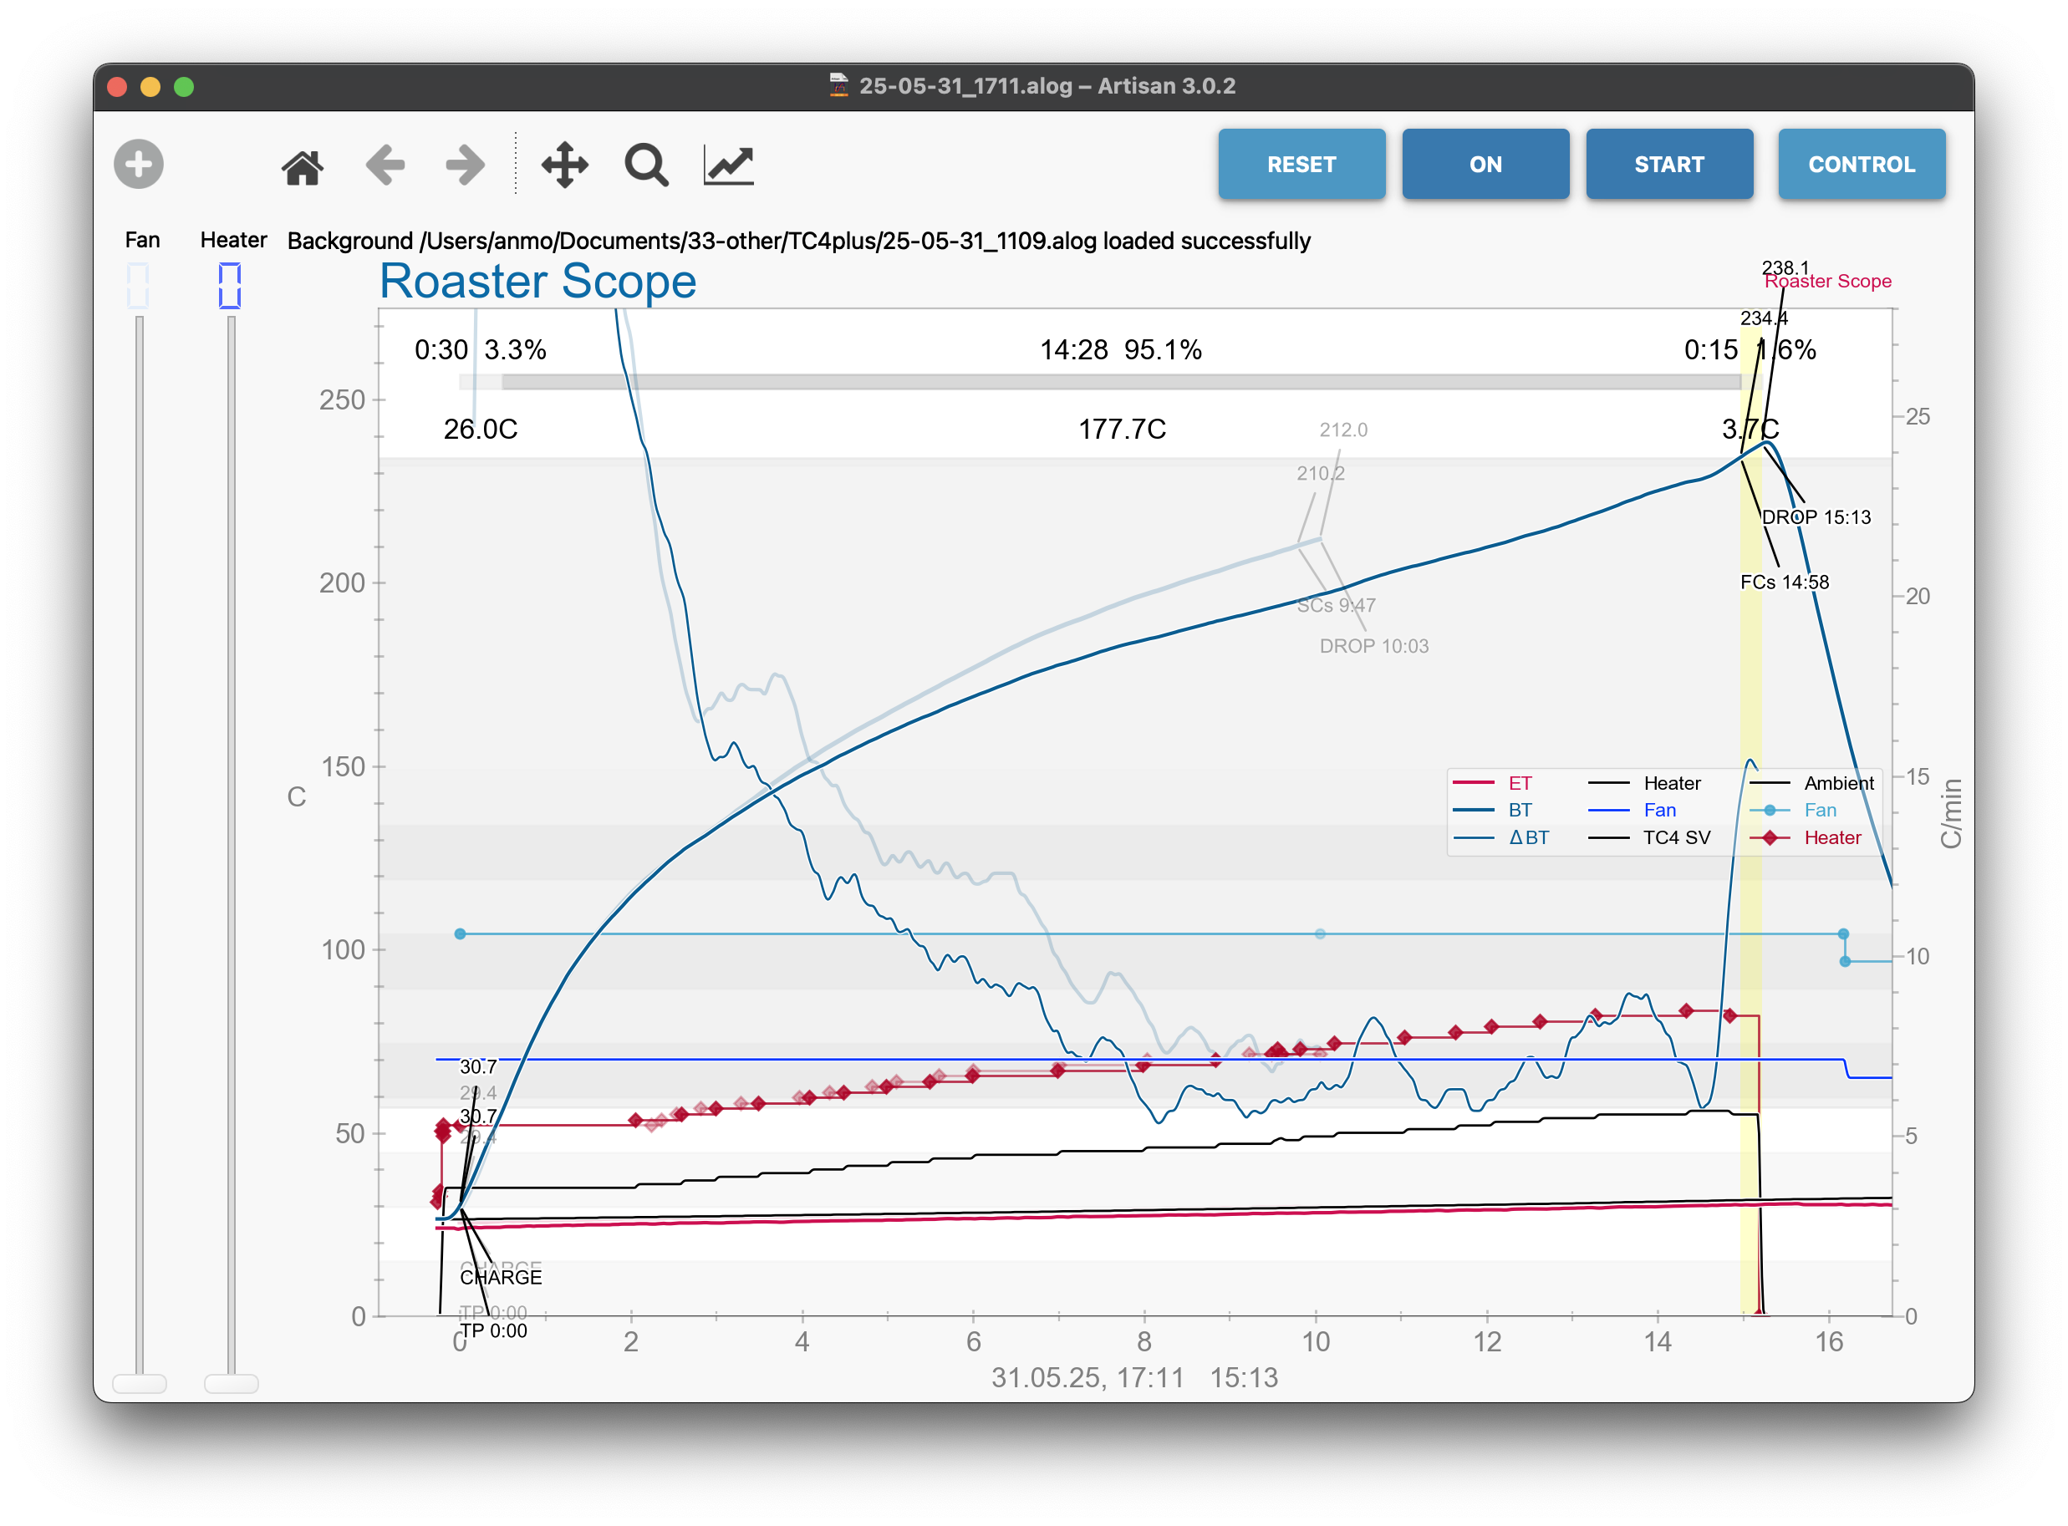Viewport: 2068px width, 1526px height.
Task: Click the black TP 0:00 annotation
Action: (493, 1331)
